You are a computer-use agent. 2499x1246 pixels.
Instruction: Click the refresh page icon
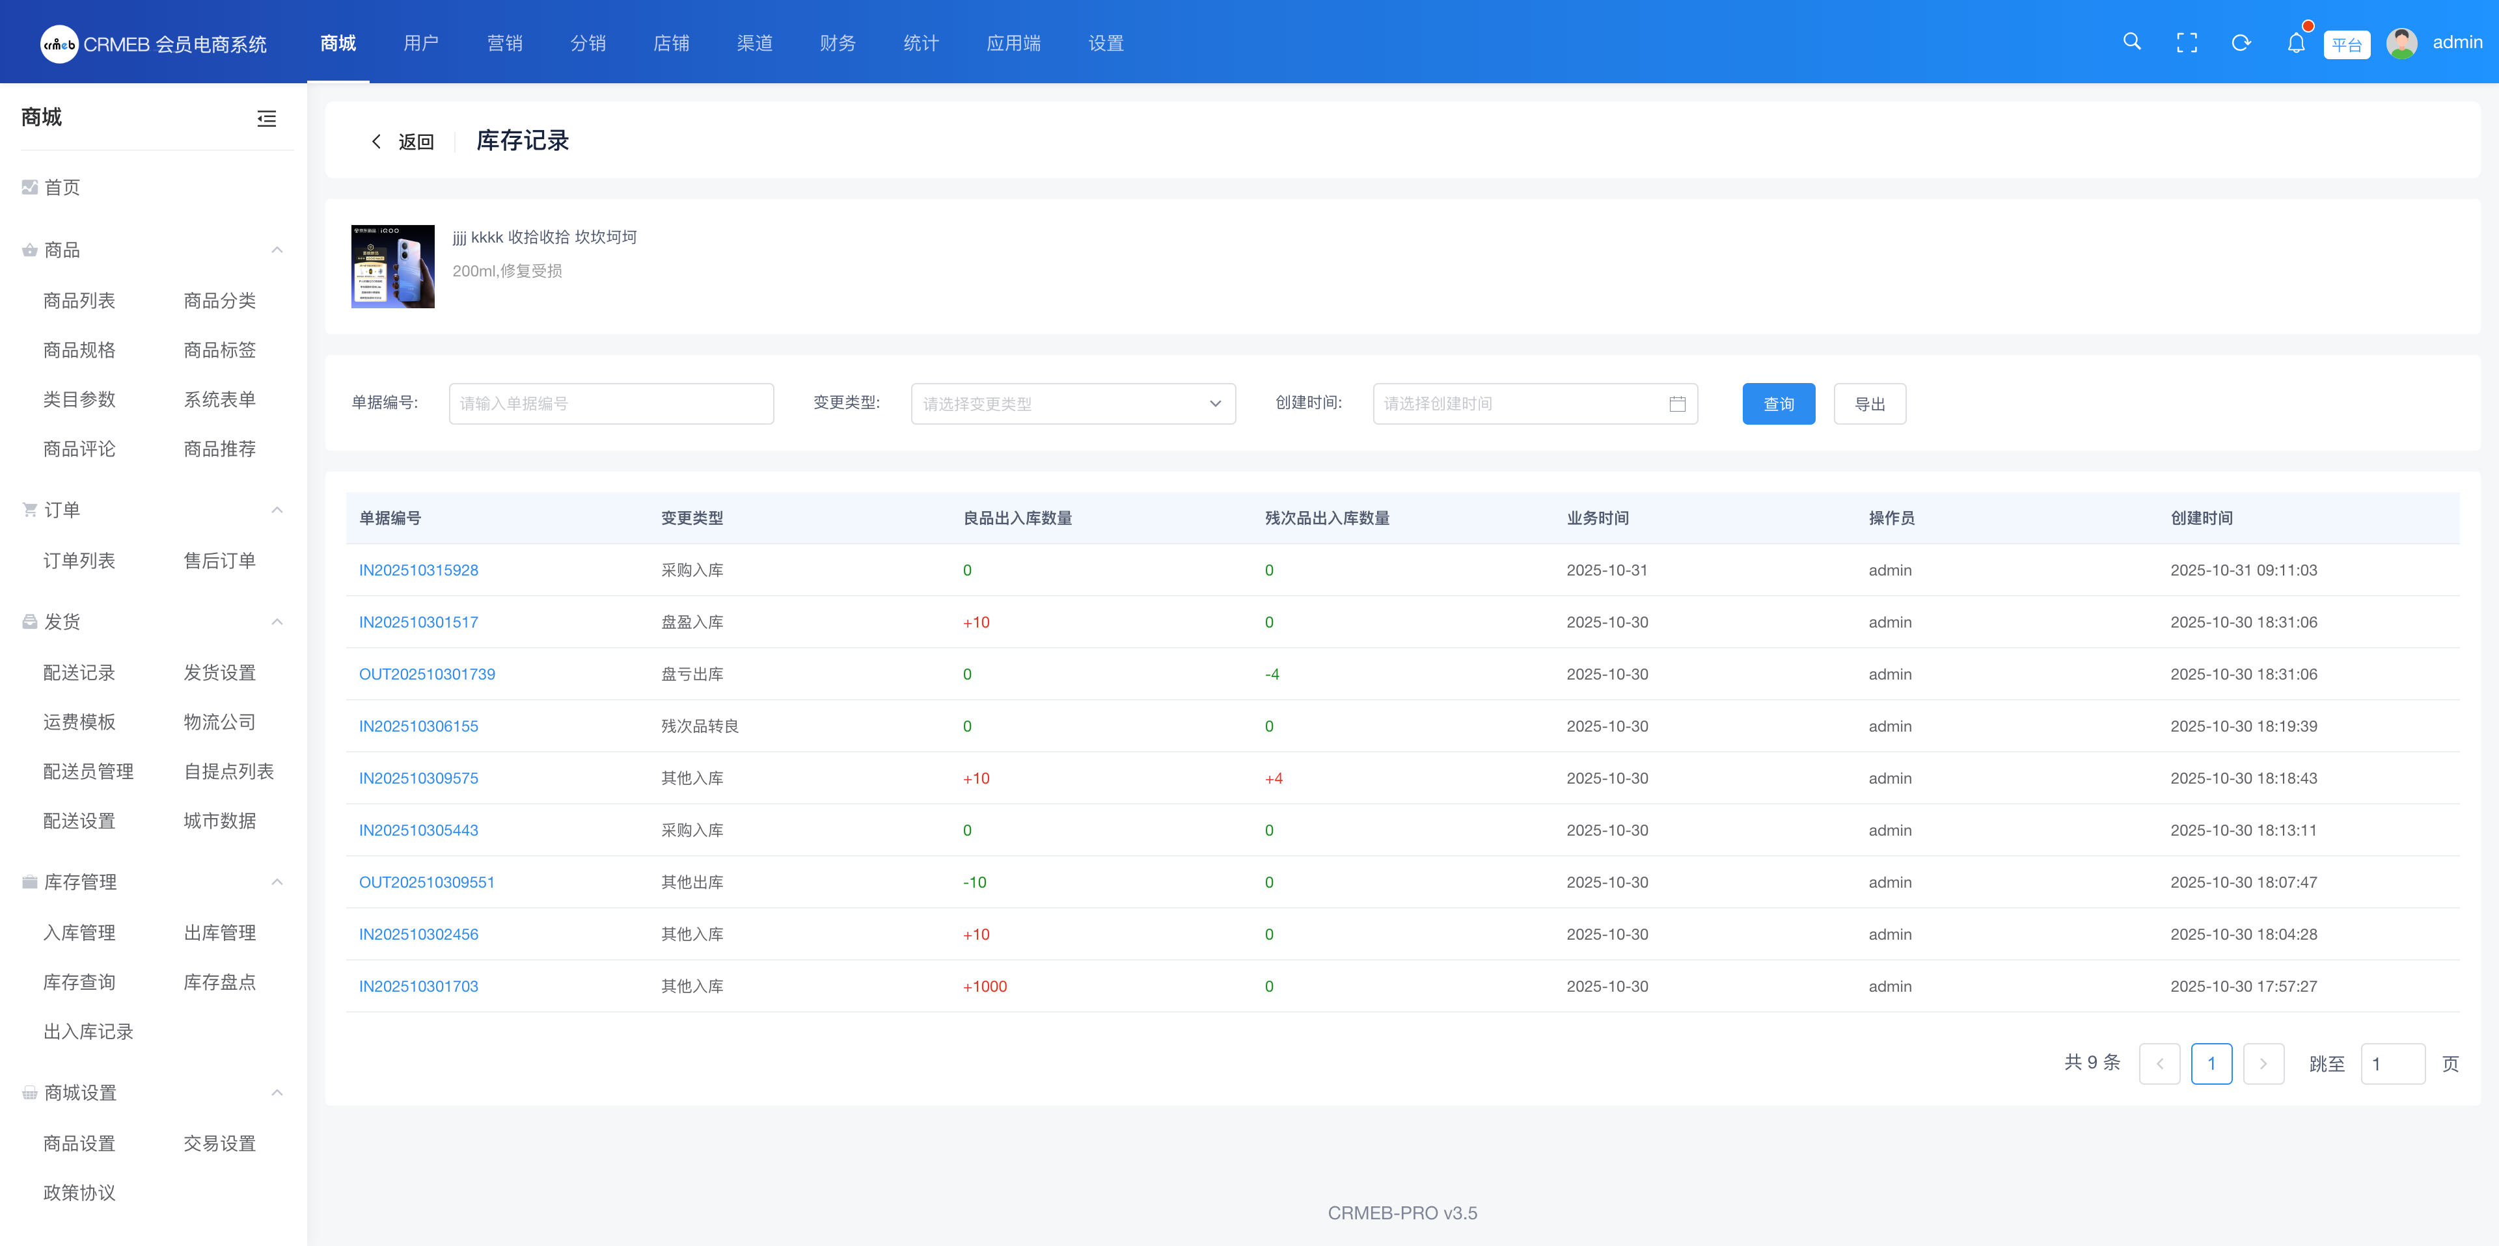click(x=2241, y=43)
